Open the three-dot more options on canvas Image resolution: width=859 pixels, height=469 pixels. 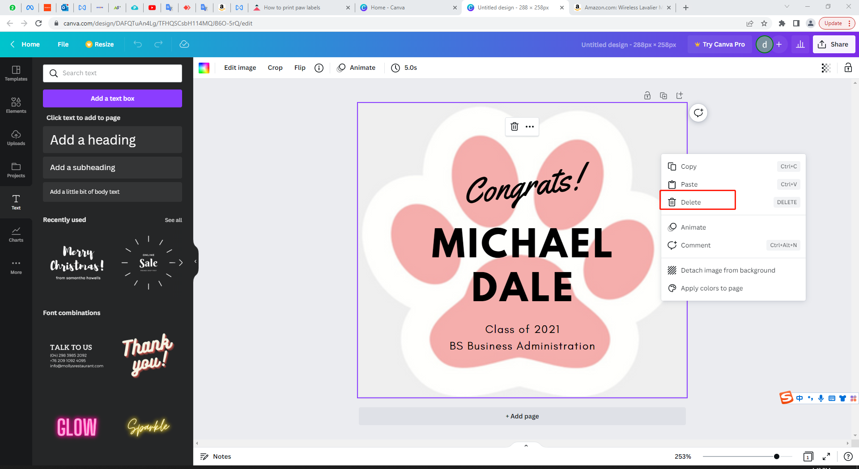(x=530, y=127)
